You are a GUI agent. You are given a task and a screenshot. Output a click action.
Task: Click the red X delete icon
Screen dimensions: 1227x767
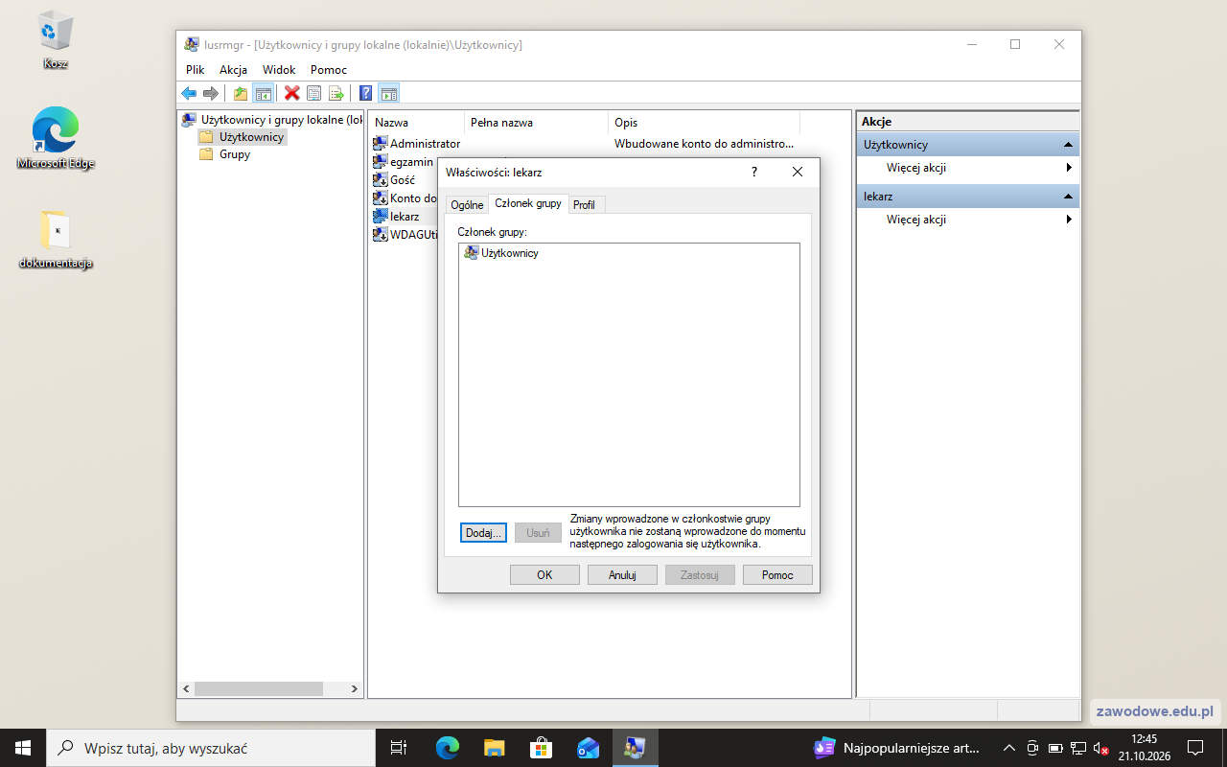click(x=291, y=93)
